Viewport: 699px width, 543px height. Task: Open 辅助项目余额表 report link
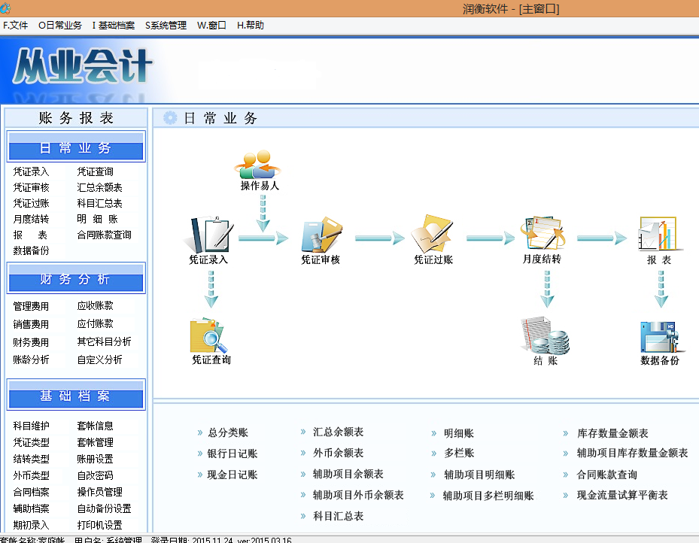click(348, 474)
